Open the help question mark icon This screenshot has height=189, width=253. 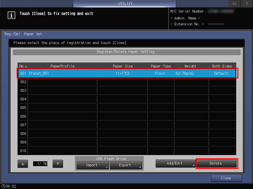click(247, 3)
